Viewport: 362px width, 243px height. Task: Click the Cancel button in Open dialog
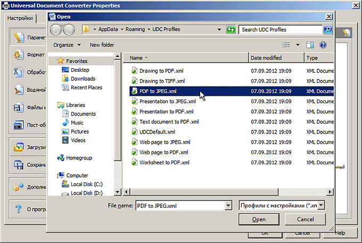pyautogui.click(x=305, y=219)
